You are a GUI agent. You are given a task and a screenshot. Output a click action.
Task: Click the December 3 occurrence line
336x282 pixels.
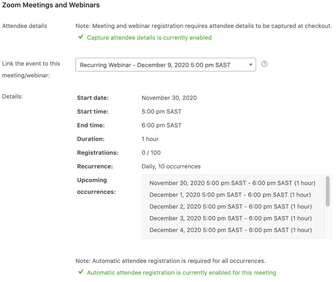pyautogui.click(x=229, y=218)
